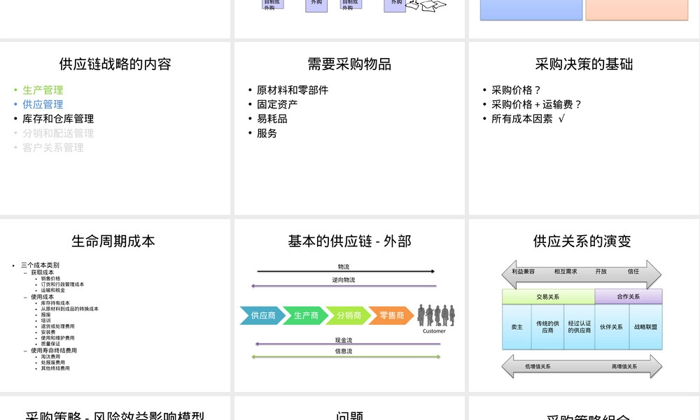Screen dimensions: 700x420
Task: Click the green 生产商 chevron shape
Action: (x=306, y=316)
